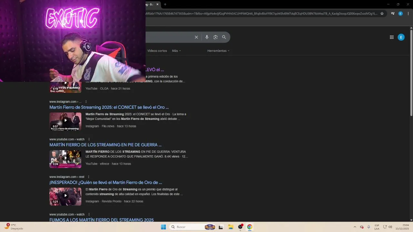Switch to the Videos cortos tab
The height and width of the screenshot is (232, 413).
click(157, 51)
